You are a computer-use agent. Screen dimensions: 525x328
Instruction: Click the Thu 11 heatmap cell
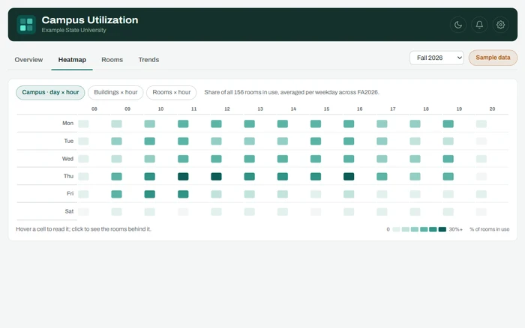[183, 176]
